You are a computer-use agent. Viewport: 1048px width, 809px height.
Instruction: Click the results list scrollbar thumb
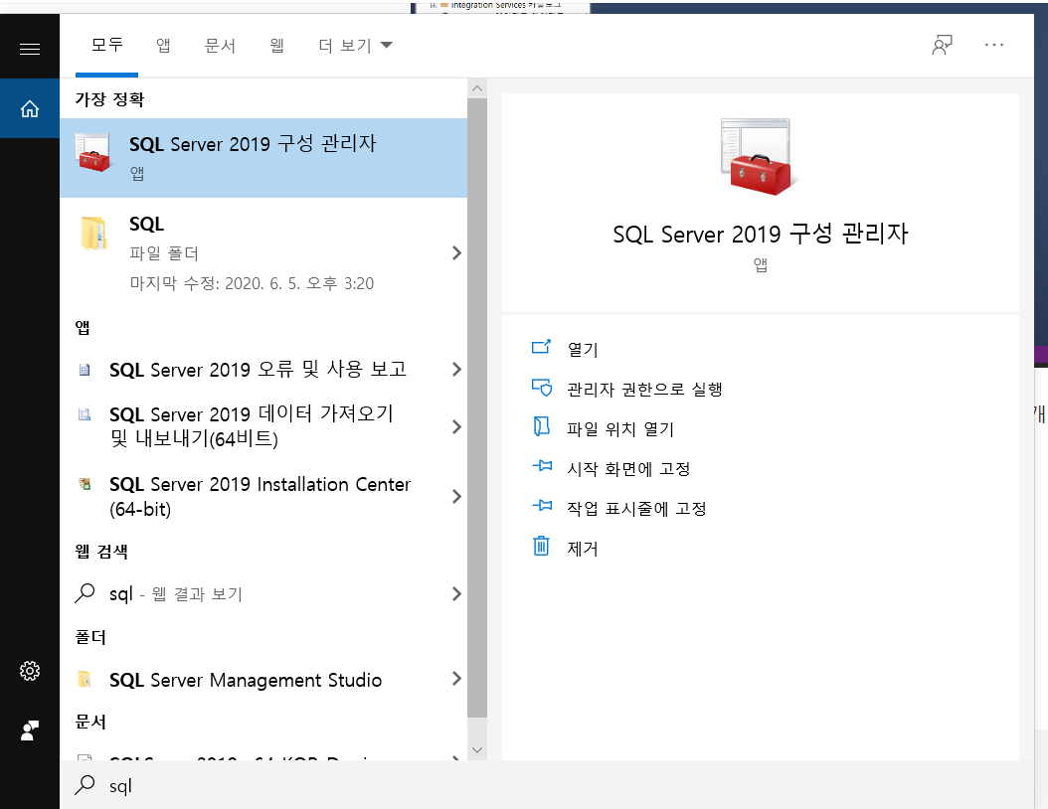(477, 407)
